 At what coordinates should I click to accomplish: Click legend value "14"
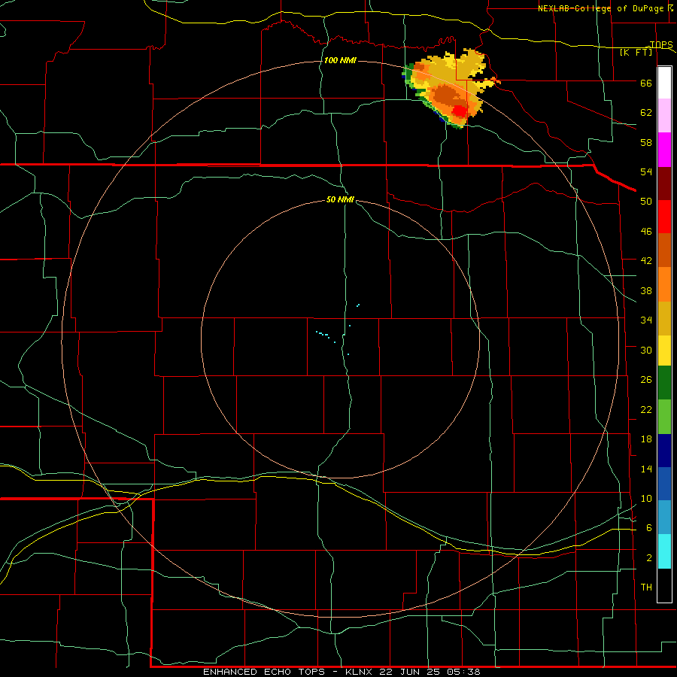(646, 469)
